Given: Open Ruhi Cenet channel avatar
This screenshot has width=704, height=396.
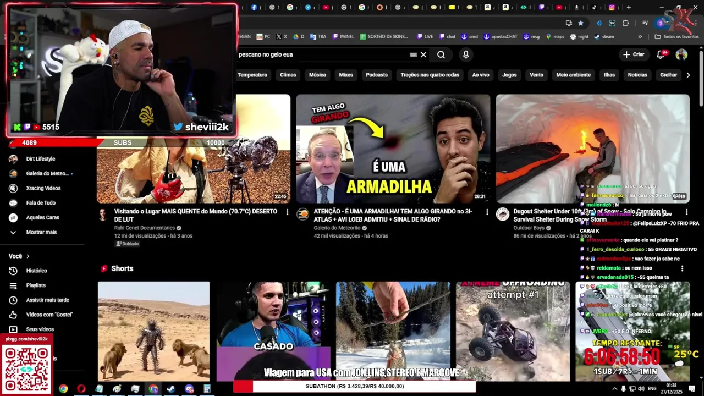Looking at the screenshot, I should [x=103, y=214].
